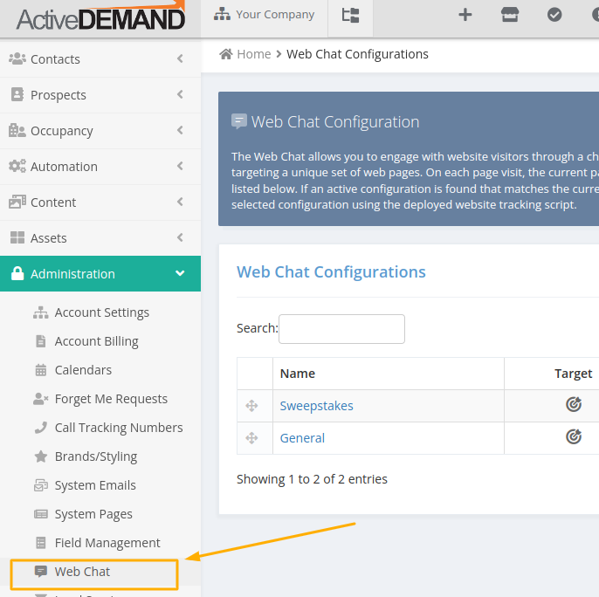The height and width of the screenshot is (597, 599).
Task: Open the Your Company account menu
Action: [264, 15]
